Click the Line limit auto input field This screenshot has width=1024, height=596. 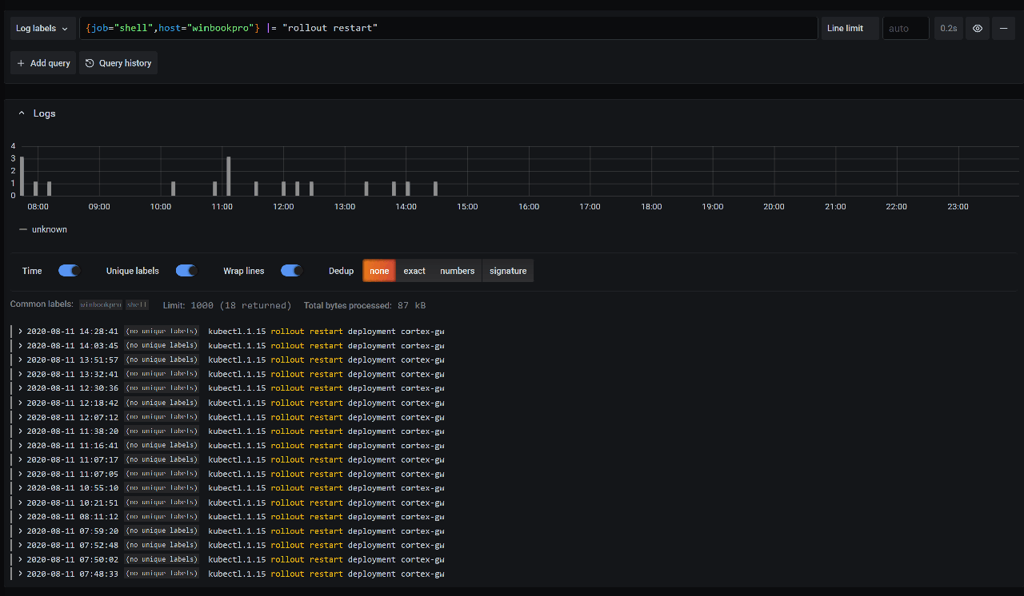pyautogui.click(x=905, y=28)
